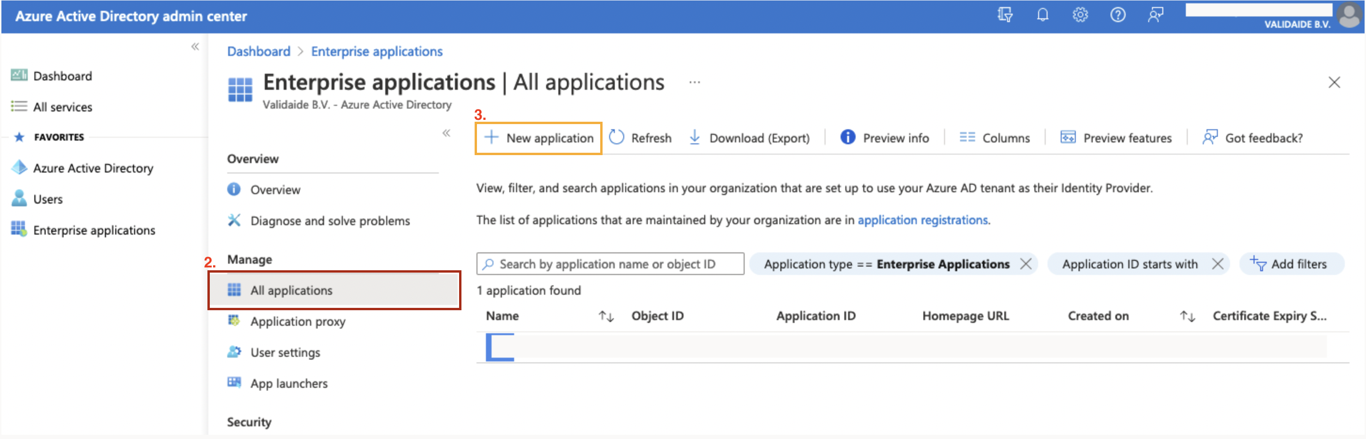Click the search by application name field

pos(609,264)
